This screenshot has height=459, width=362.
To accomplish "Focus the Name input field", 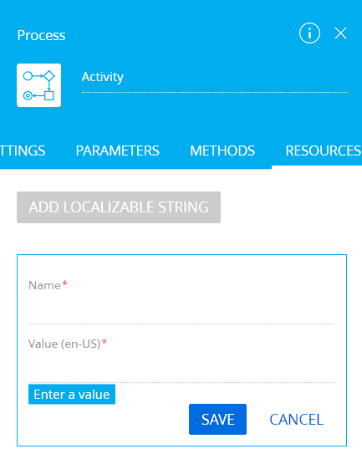I will 181,310.
